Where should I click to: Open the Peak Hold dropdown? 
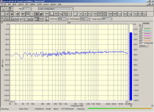(x=111, y=19)
